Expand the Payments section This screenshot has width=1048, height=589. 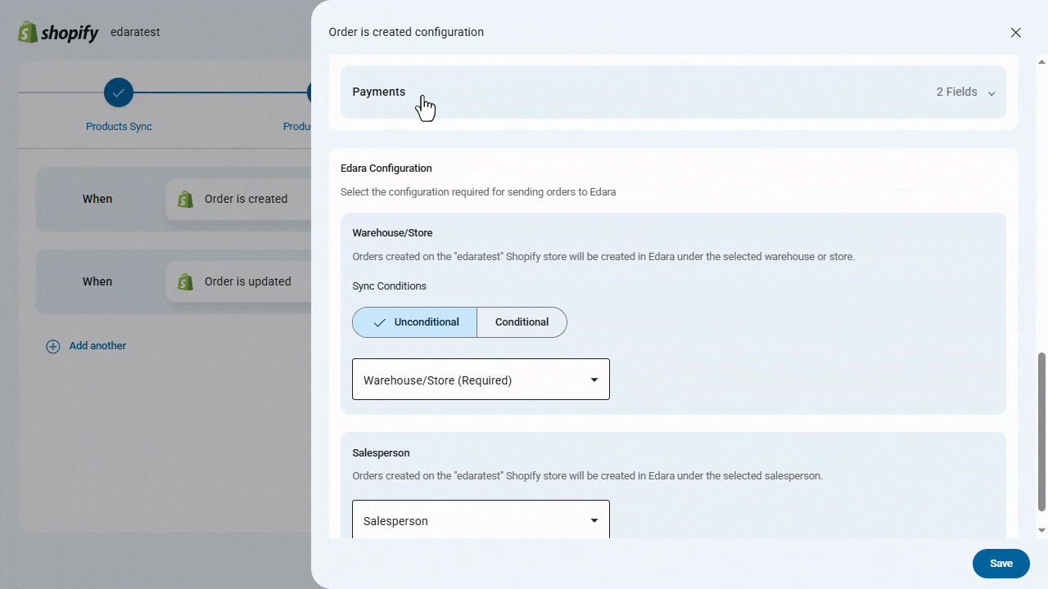pyautogui.click(x=673, y=92)
